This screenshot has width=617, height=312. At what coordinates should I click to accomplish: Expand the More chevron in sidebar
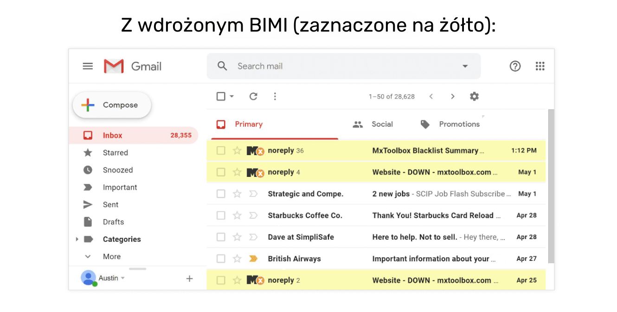point(88,256)
